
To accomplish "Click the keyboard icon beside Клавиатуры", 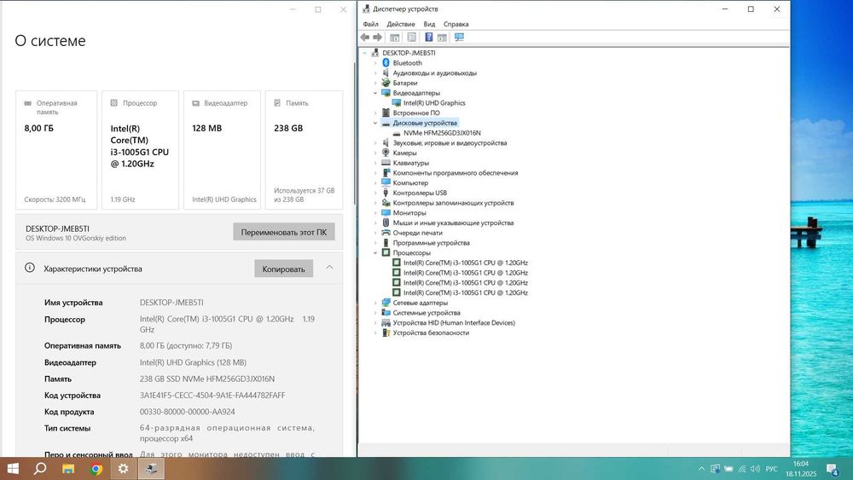I will [x=386, y=163].
